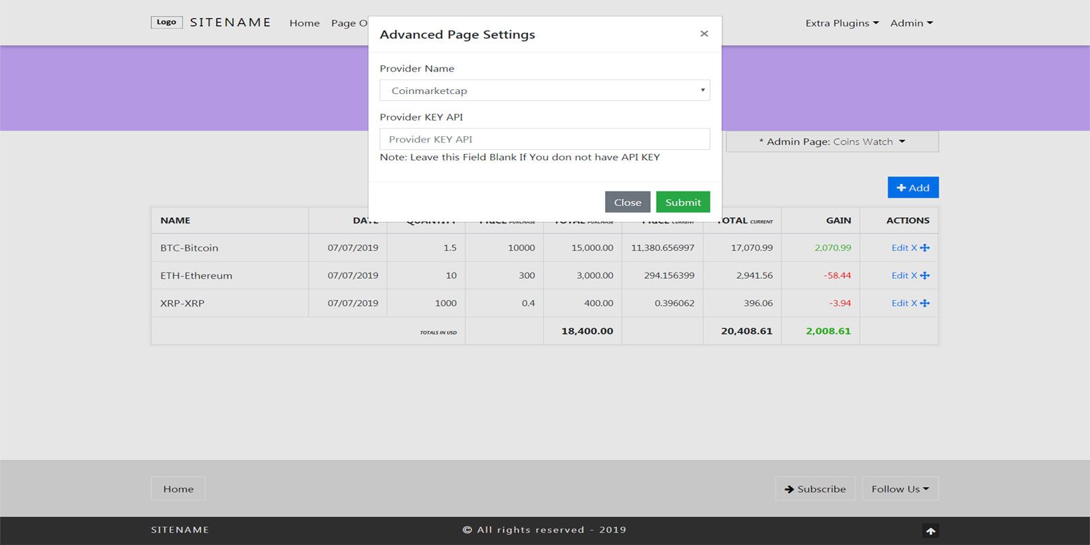Go to Home in the top navigation

tap(305, 23)
